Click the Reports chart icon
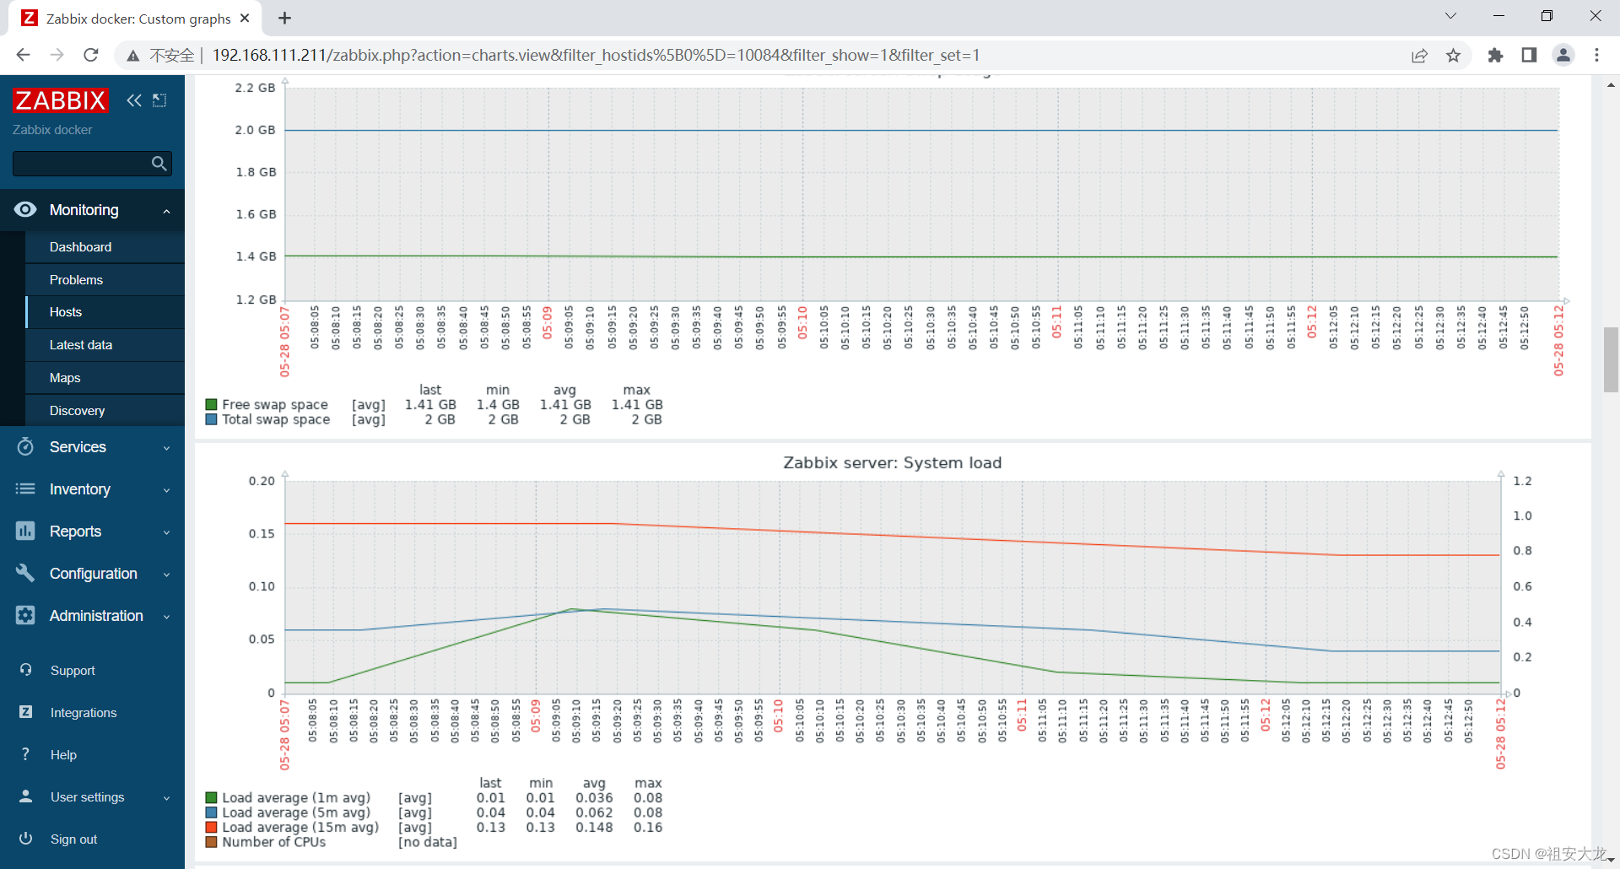1620x869 pixels. pos(25,531)
